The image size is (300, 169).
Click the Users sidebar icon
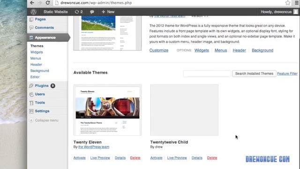pos(31,94)
